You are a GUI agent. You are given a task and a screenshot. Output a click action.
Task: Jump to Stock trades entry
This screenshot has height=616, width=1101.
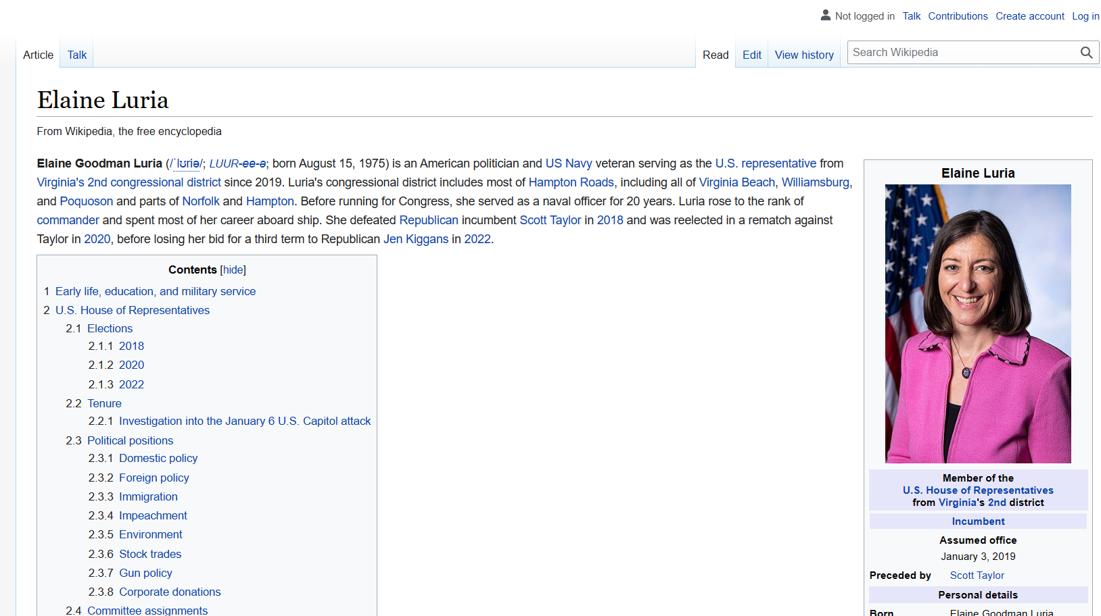150,554
